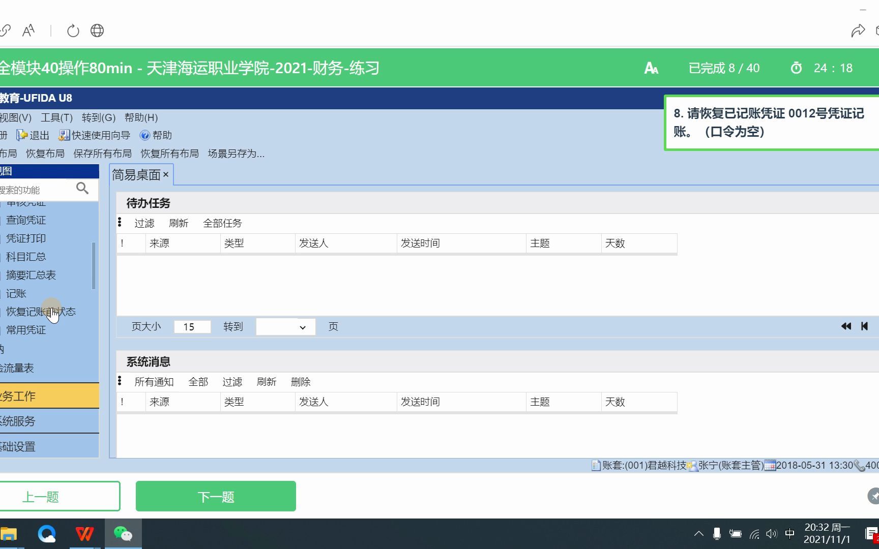Open 记账 in the function tree
This screenshot has width=879, height=549.
point(16,293)
